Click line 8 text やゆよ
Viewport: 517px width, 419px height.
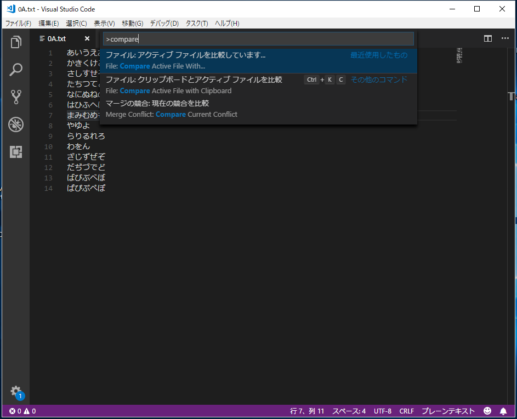tap(78, 126)
